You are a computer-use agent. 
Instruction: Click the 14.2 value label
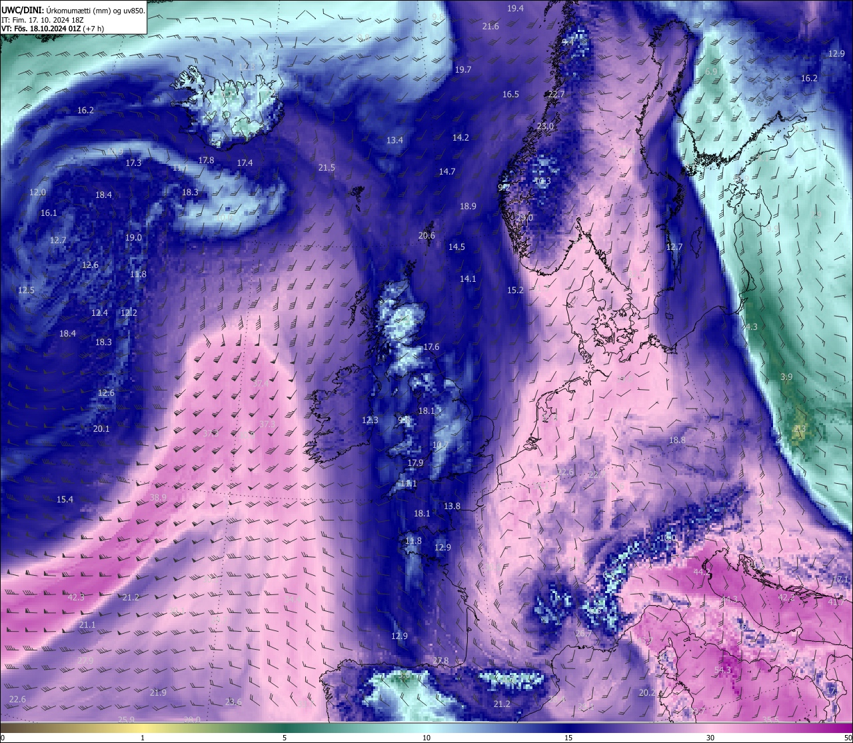[x=460, y=137]
